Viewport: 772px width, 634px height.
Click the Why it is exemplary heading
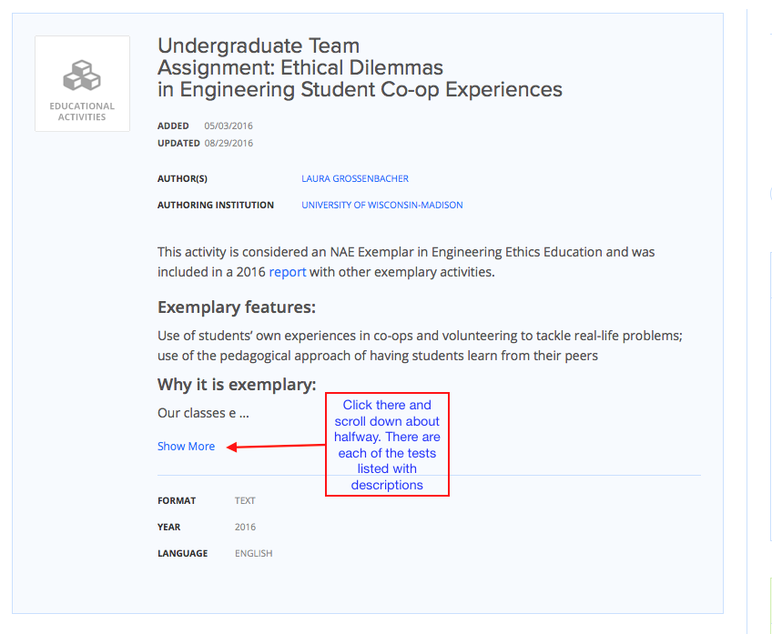pyautogui.click(x=237, y=384)
